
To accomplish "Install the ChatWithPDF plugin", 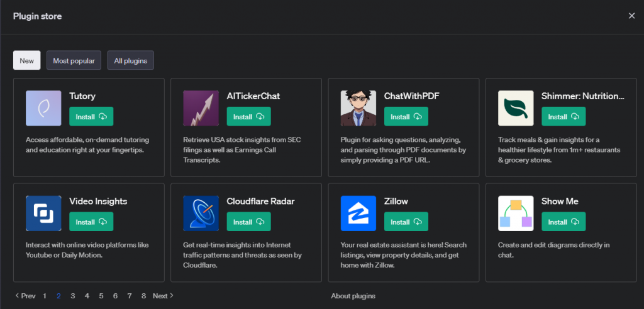I will (x=406, y=117).
